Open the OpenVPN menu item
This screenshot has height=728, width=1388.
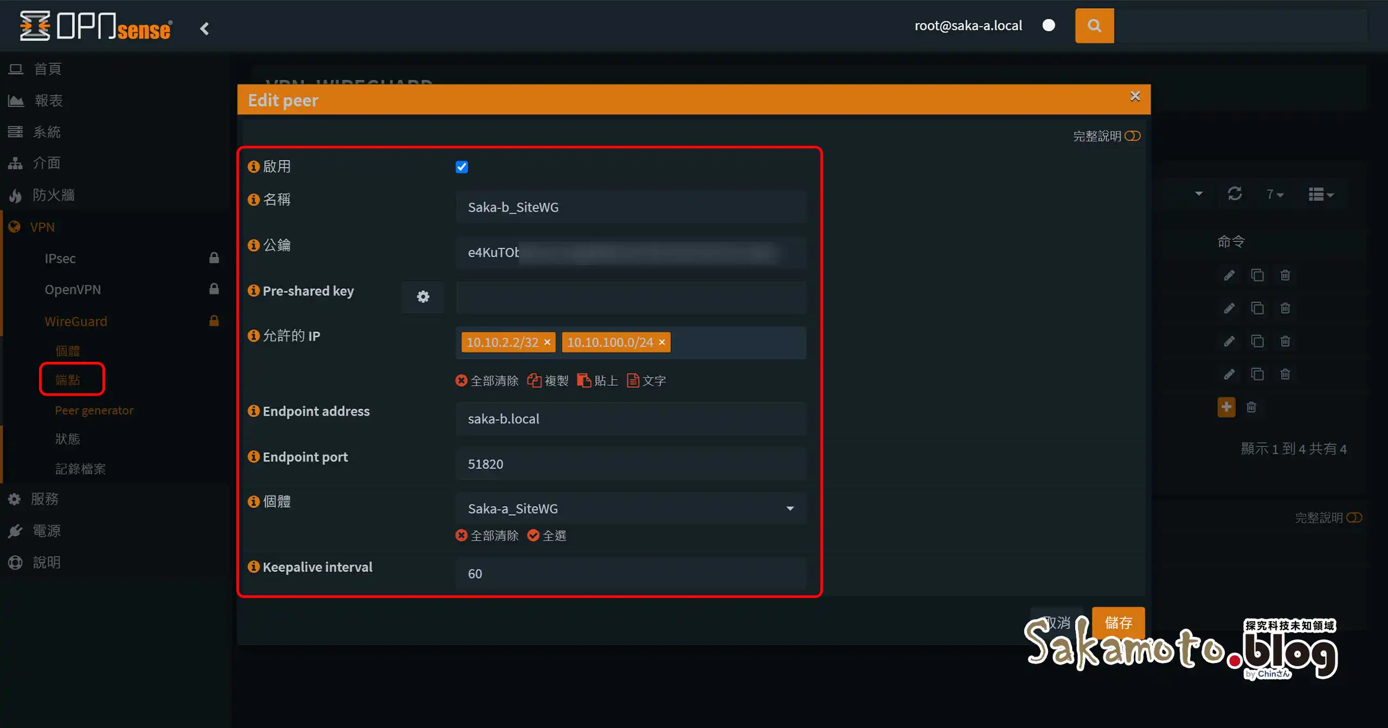coord(73,289)
